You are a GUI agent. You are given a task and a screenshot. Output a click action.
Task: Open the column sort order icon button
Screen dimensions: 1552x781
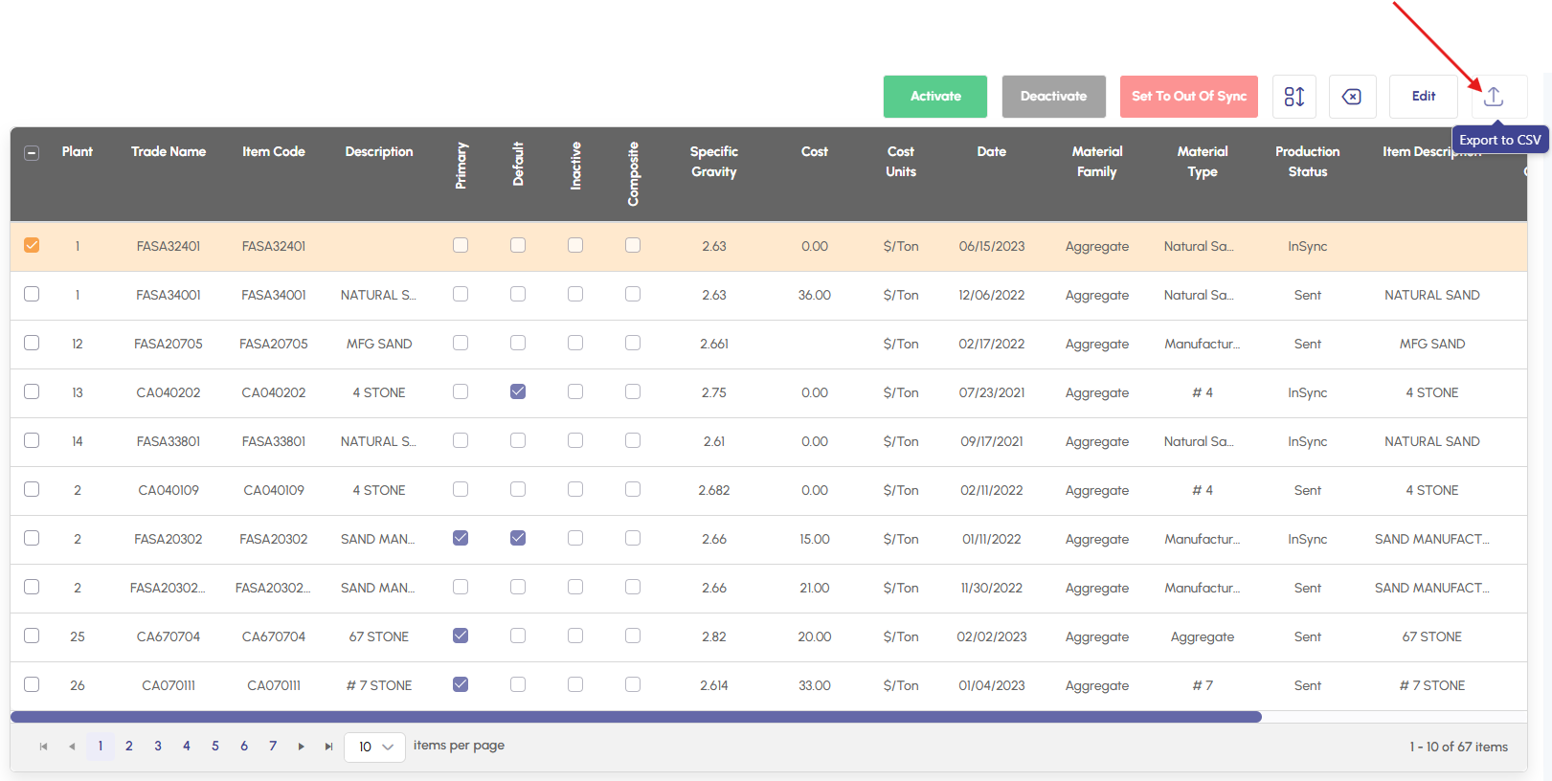click(x=1293, y=97)
